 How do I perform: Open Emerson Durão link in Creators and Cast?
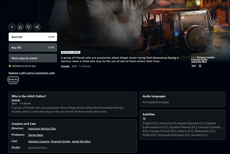[61, 141]
